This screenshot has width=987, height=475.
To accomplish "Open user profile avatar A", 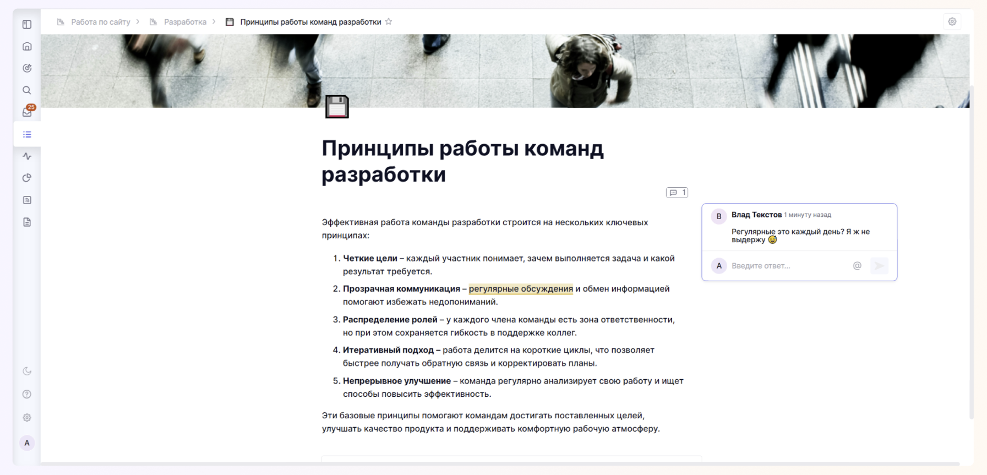I will coord(27,443).
